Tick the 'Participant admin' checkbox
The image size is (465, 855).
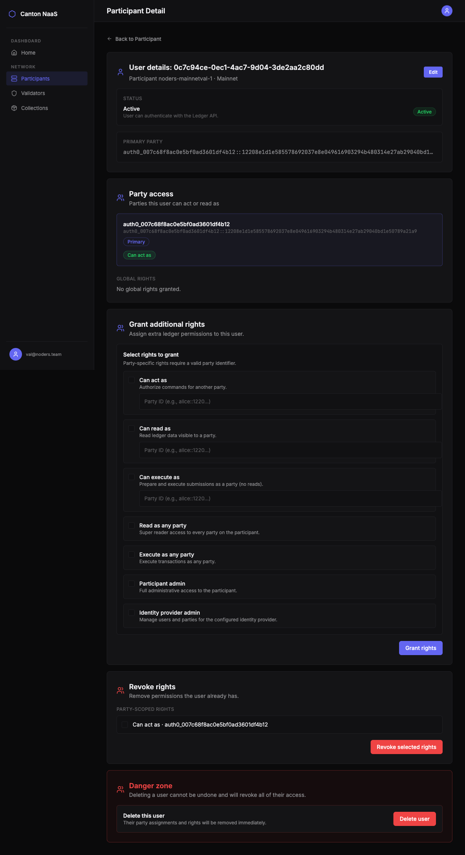pyautogui.click(x=131, y=584)
